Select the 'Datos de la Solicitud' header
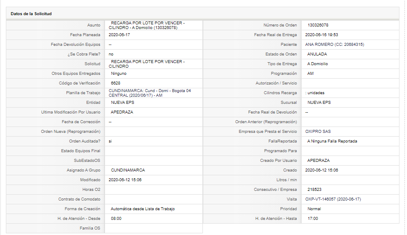407x235 pixels. coord(31,14)
